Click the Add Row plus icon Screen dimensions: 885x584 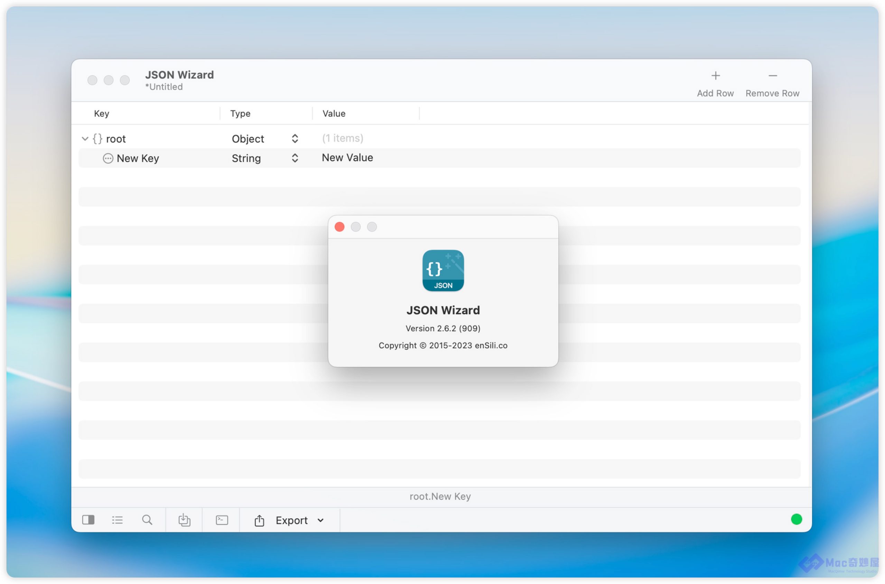(715, 76)
